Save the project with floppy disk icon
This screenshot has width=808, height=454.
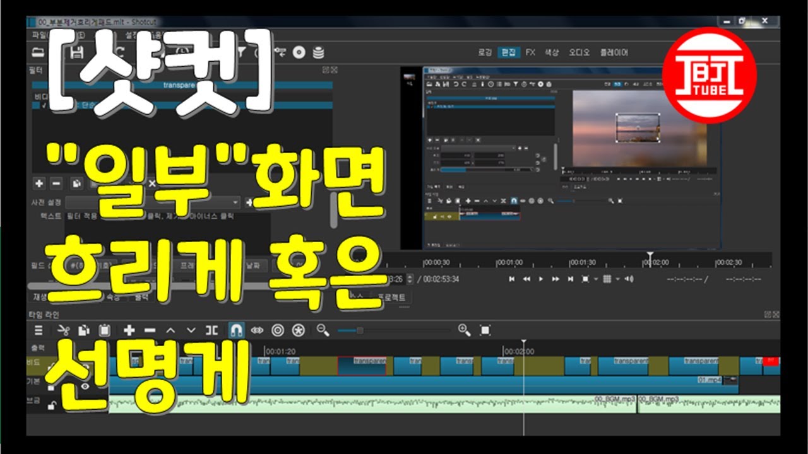point(76,52)
